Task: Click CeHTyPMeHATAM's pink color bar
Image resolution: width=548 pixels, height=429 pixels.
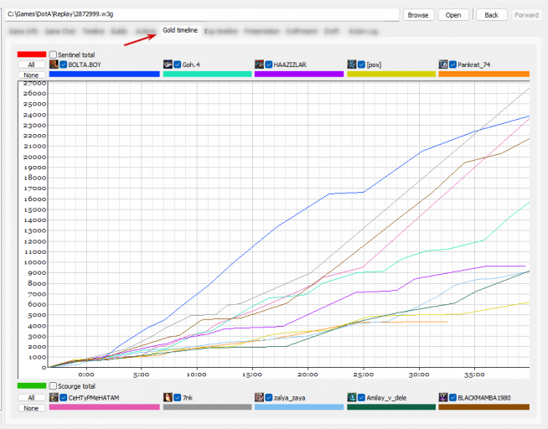Action: click(x=105, y=407)
